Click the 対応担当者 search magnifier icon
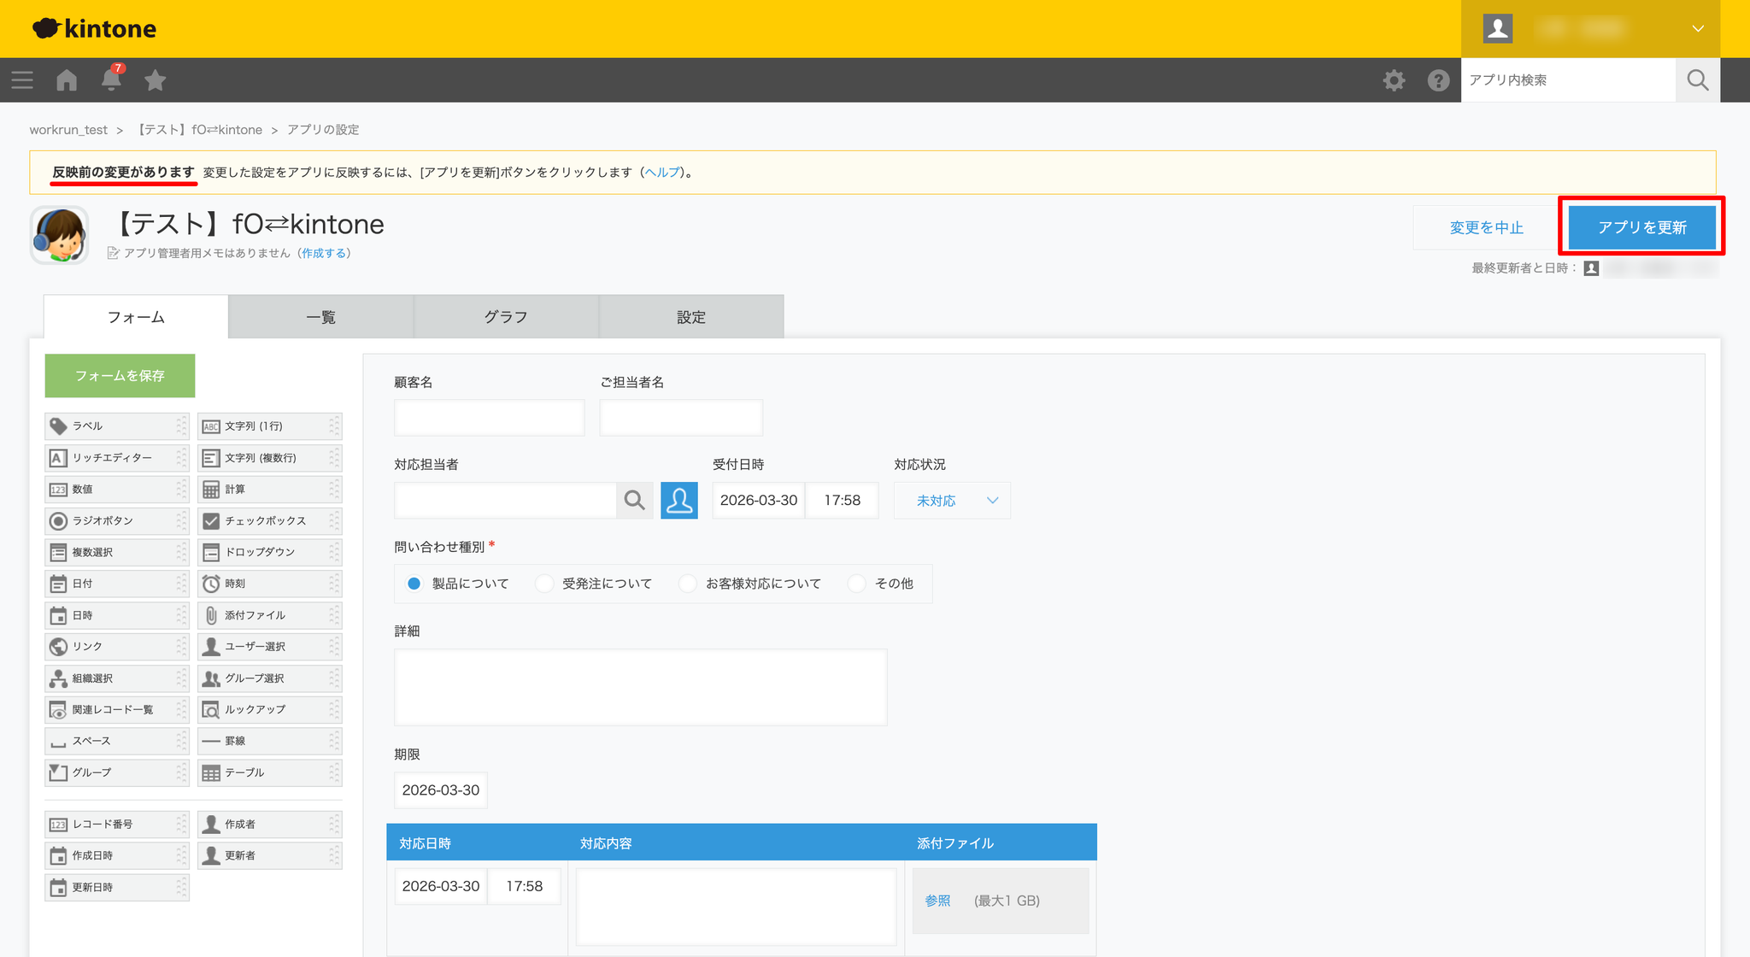 point(634,501)
